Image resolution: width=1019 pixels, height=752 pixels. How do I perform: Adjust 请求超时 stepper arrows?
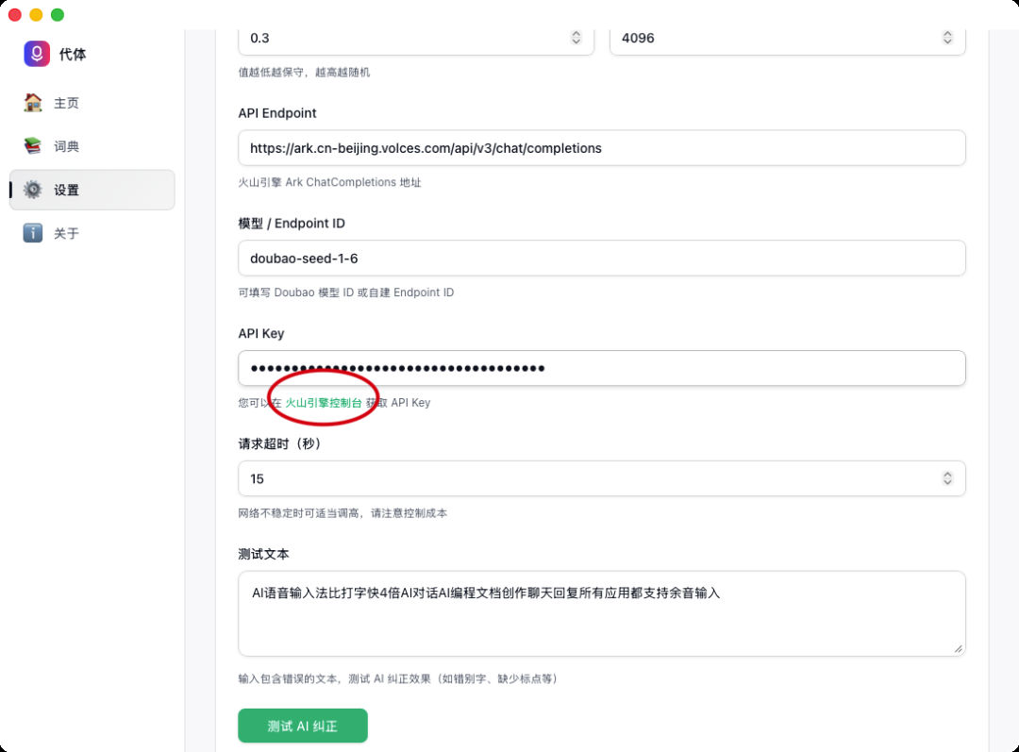(947, 479)
